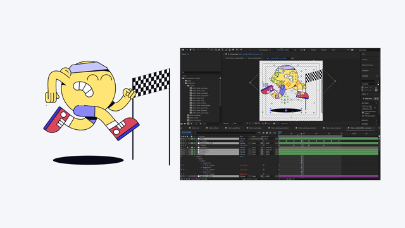
Task: Select the Type text tool
Action: click(222, 49)
